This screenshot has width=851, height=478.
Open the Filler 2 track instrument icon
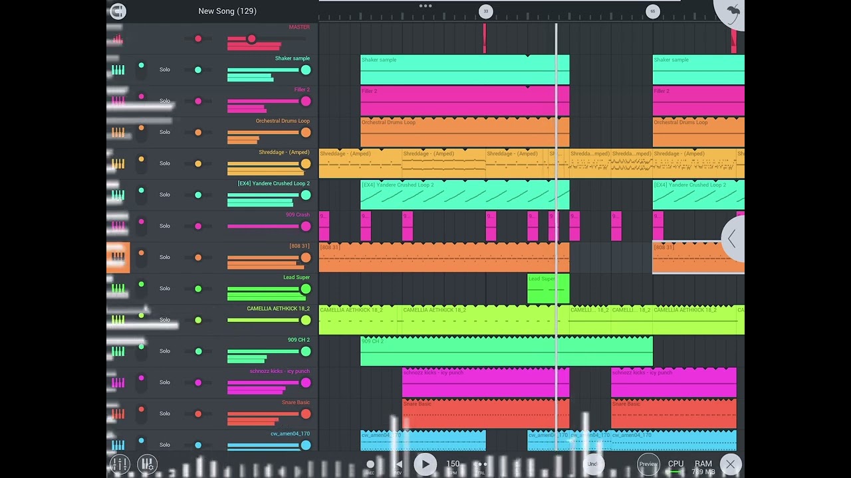click(x=118, y=101)
